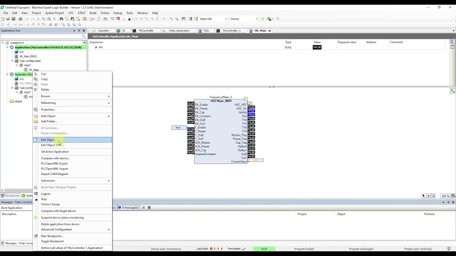Click the Stop application square icon

(x=129, y=19)
